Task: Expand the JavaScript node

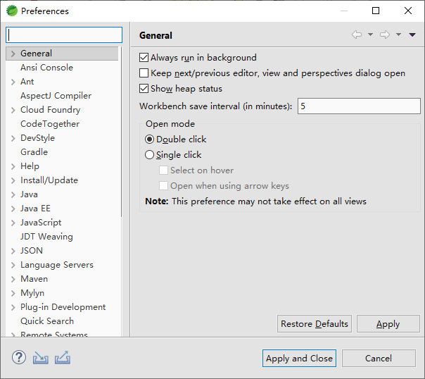Action: click(x=13, y=223)
